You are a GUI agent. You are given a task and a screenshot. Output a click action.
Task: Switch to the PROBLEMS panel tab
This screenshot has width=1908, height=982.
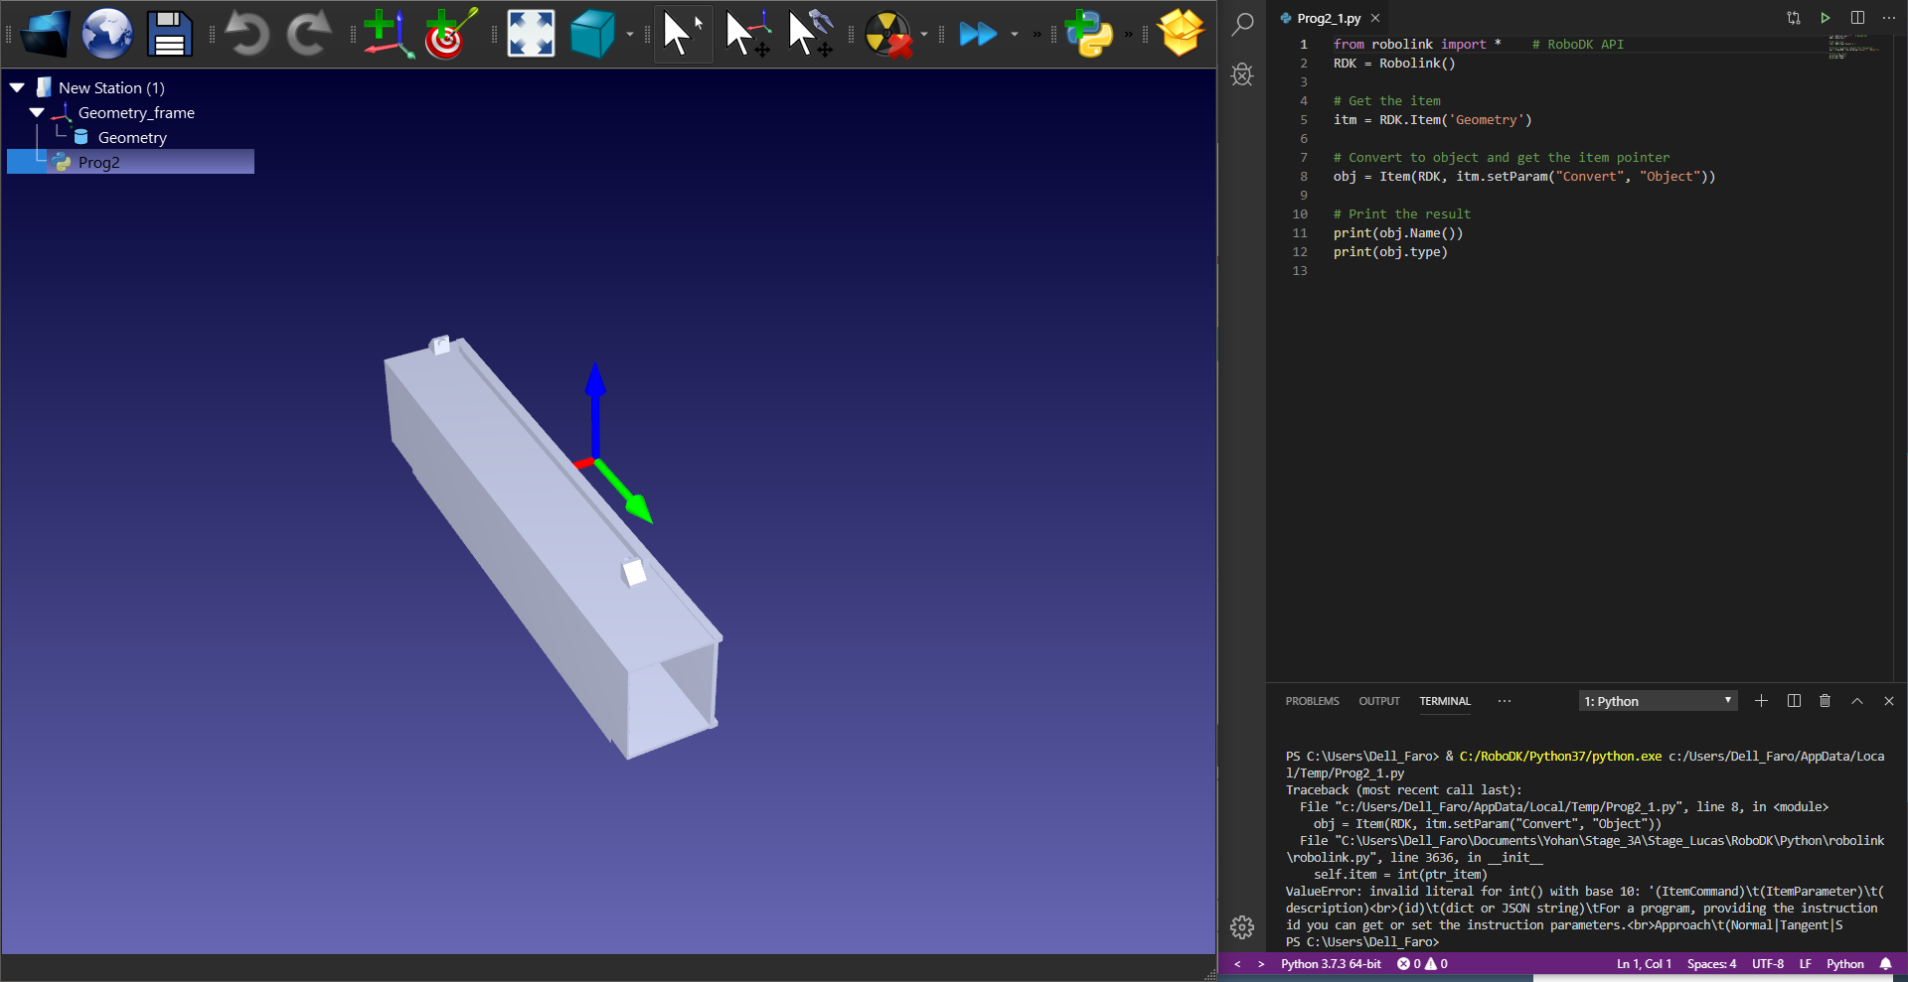(1312, 701)
